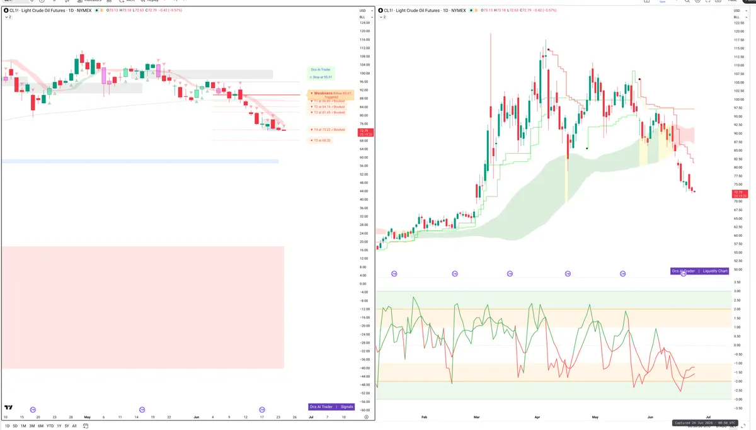Select the All date range
The height and width of the screenshot is (430, 756).
click(74, 426)
